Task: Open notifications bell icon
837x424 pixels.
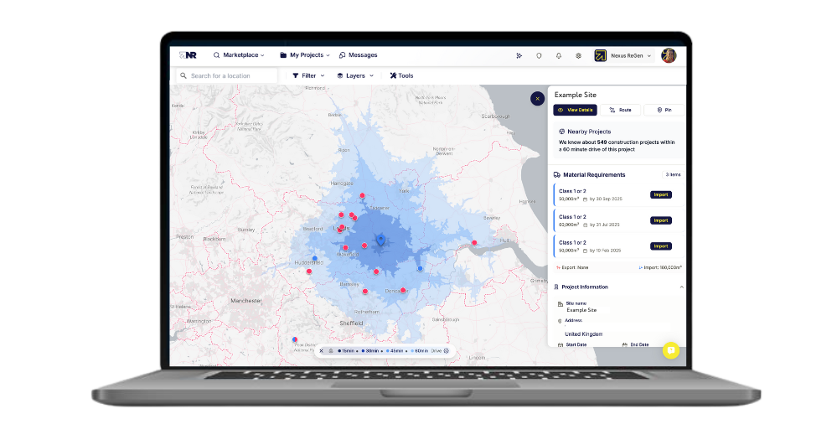Action: (558, 55)
